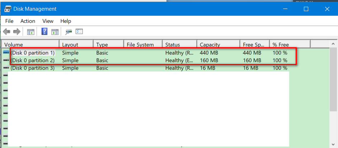Click the Forward arrow toolbar icon

pyautogui.click(x=17, y=32)
